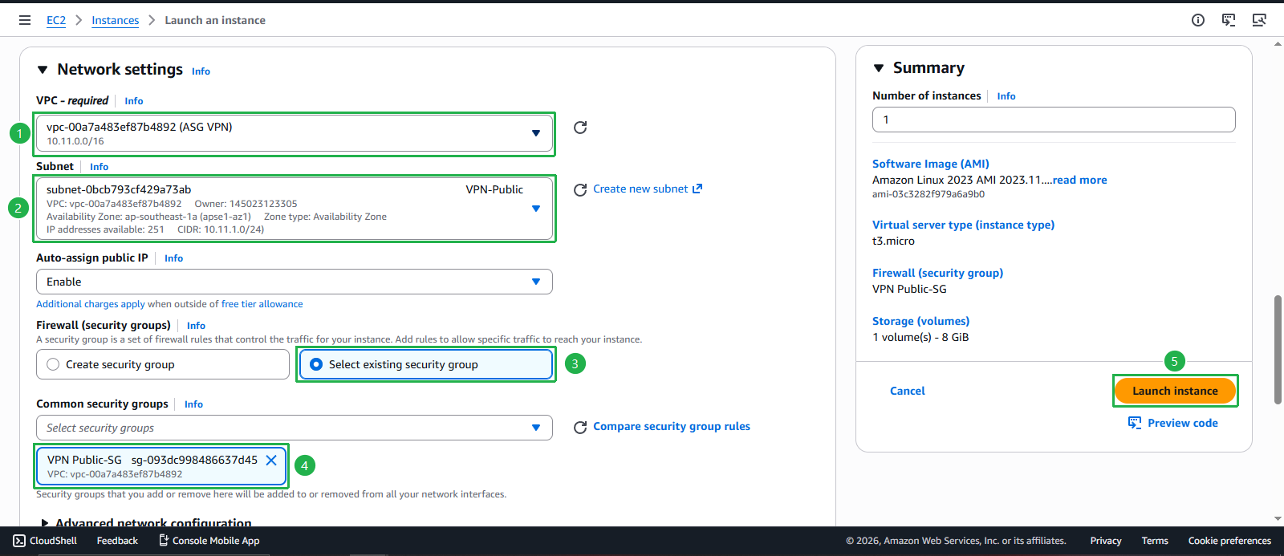Collapse the Network settings section
Image resolution: width=1284 pixels, height=556 pixels.
(x=43, y=71)
